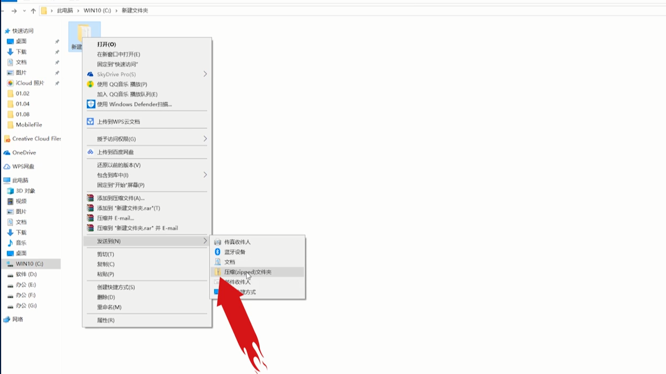Viewport: 666px width, 374px height.
Task: Click 新建文件夹 in the address breadcrumb
Action: tap(135, 11)
